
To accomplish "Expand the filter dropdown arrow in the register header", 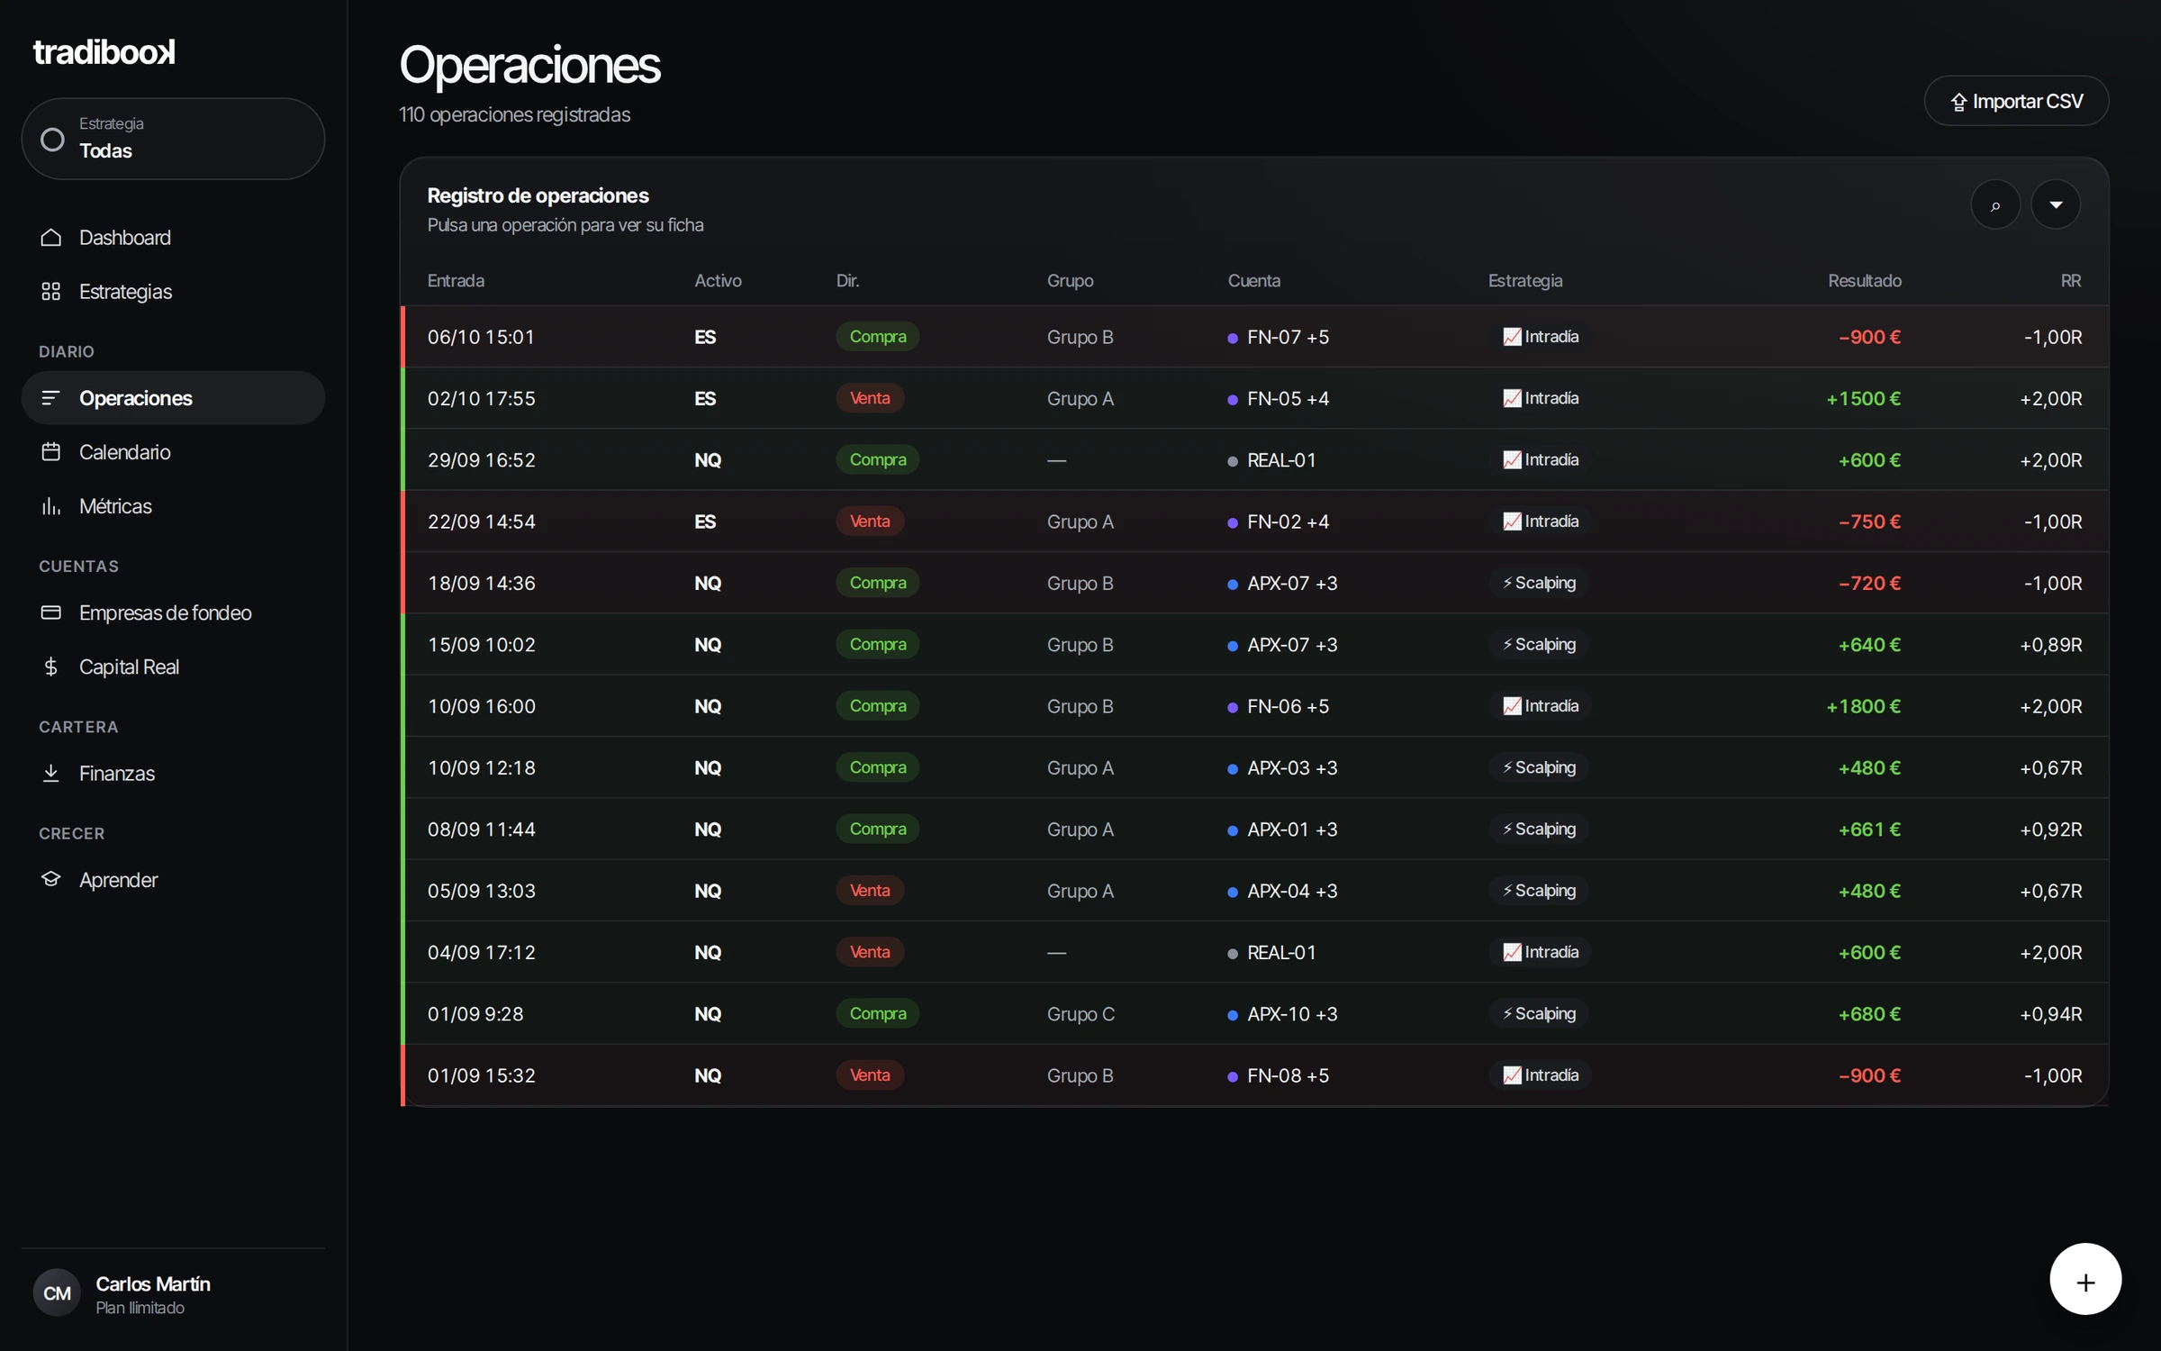I will pos(2056,204).
